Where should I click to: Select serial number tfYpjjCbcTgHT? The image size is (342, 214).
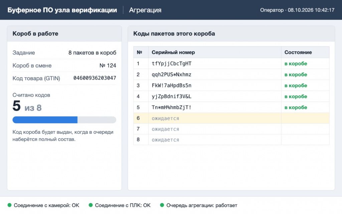pos(171,64)
